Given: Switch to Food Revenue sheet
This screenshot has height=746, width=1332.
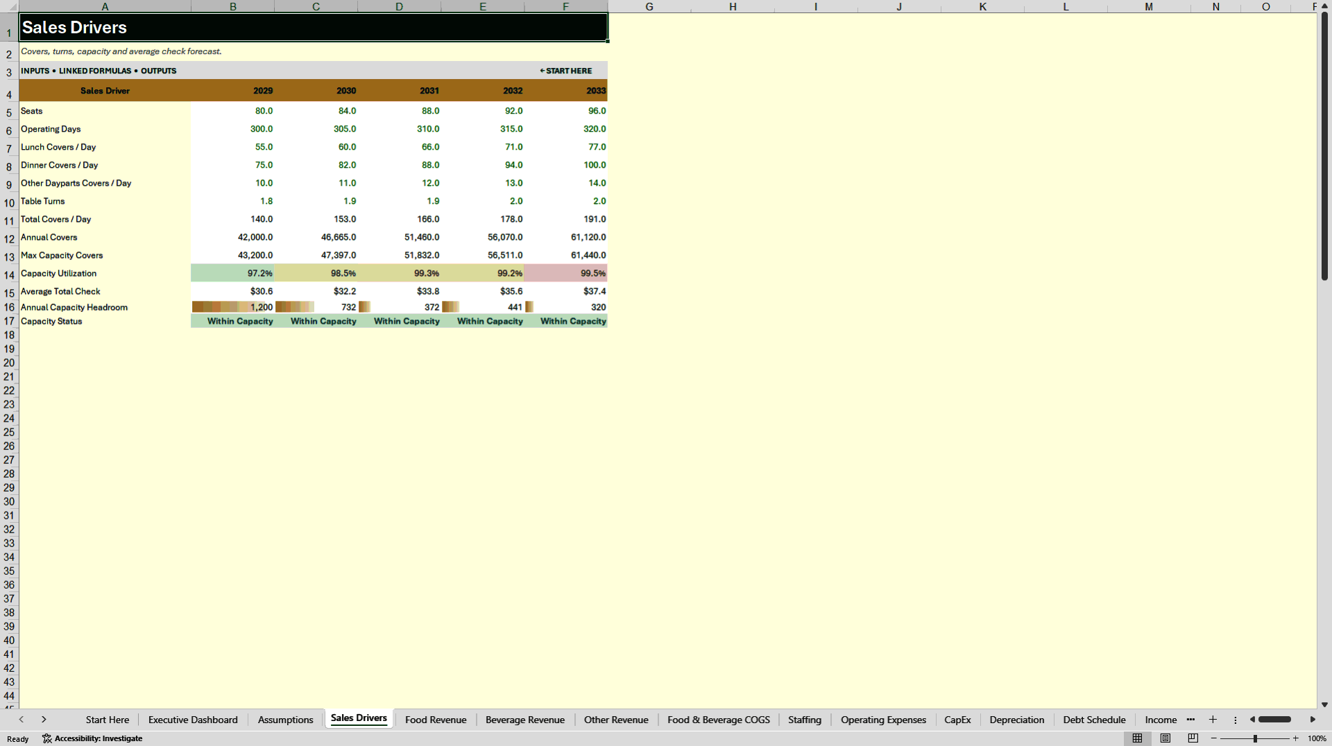Looking at the screenshot, I should 436,720.
